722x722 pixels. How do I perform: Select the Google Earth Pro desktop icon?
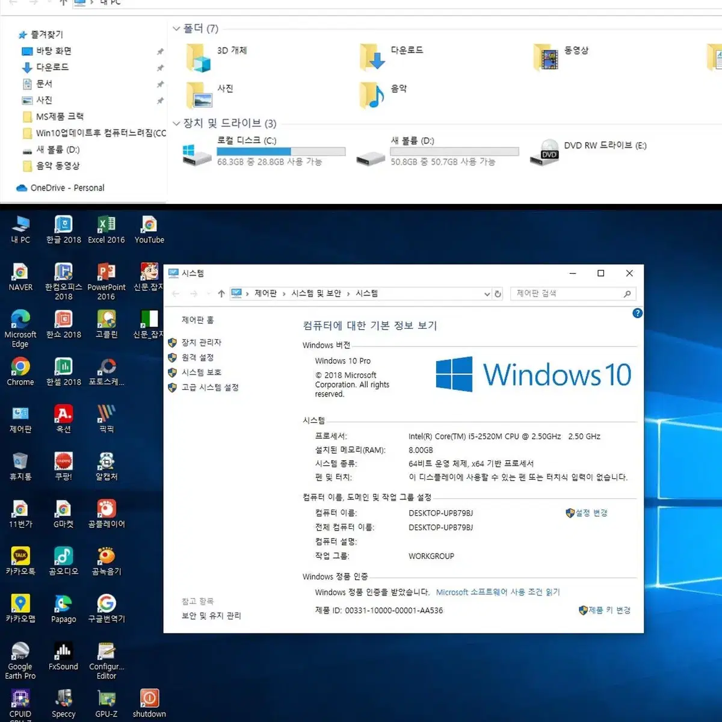coord(20,661)
